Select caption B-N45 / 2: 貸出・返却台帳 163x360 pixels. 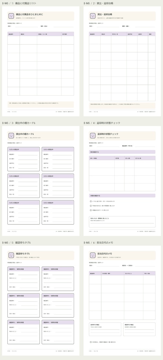coord(99,4)
